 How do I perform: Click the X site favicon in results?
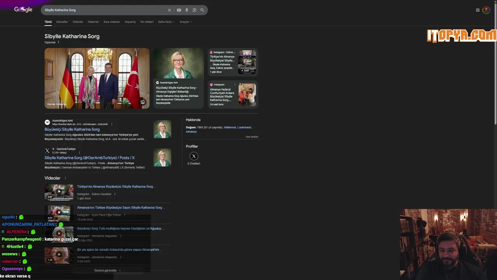[47, 150]
